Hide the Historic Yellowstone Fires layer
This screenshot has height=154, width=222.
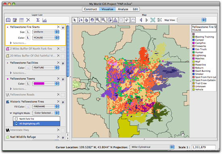click(x=63, y=102)
